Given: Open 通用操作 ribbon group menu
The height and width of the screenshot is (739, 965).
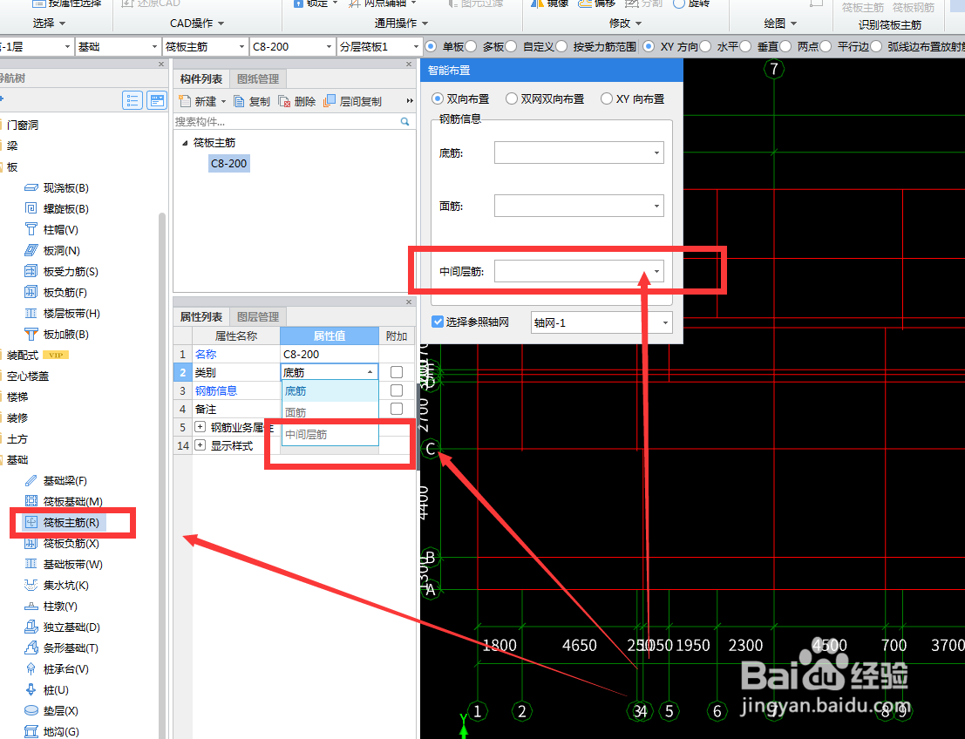Looking at the screenshot, I should click(401, 24).
